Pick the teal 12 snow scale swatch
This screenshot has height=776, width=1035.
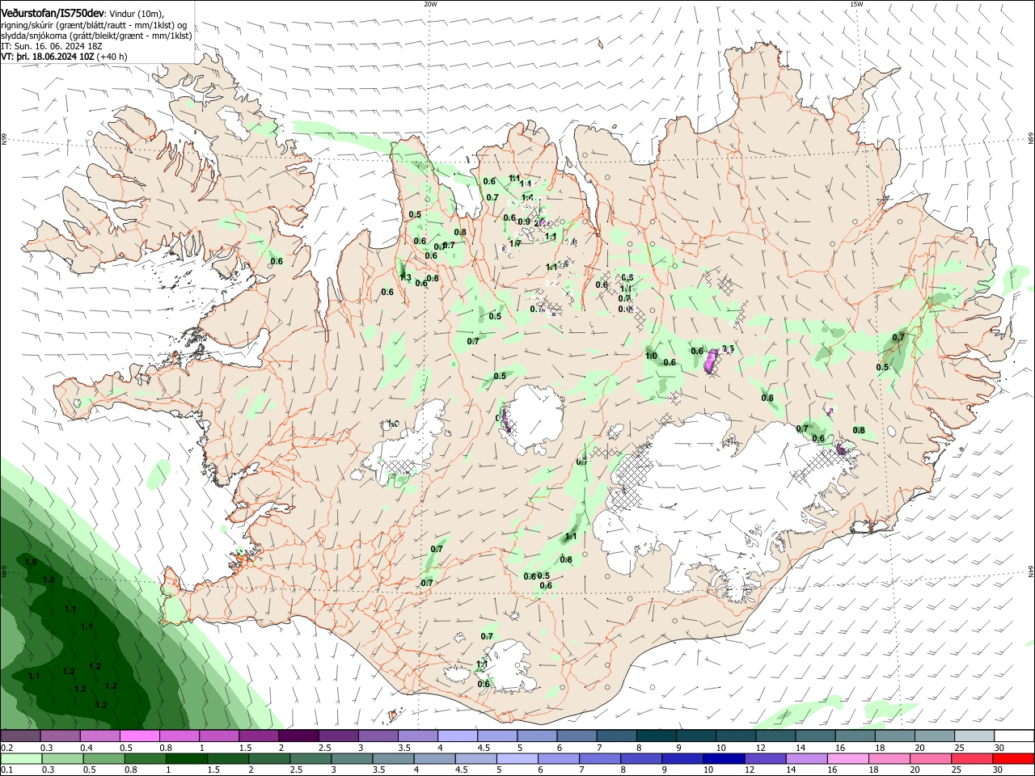pyautogui.click(x=775, y=736)
